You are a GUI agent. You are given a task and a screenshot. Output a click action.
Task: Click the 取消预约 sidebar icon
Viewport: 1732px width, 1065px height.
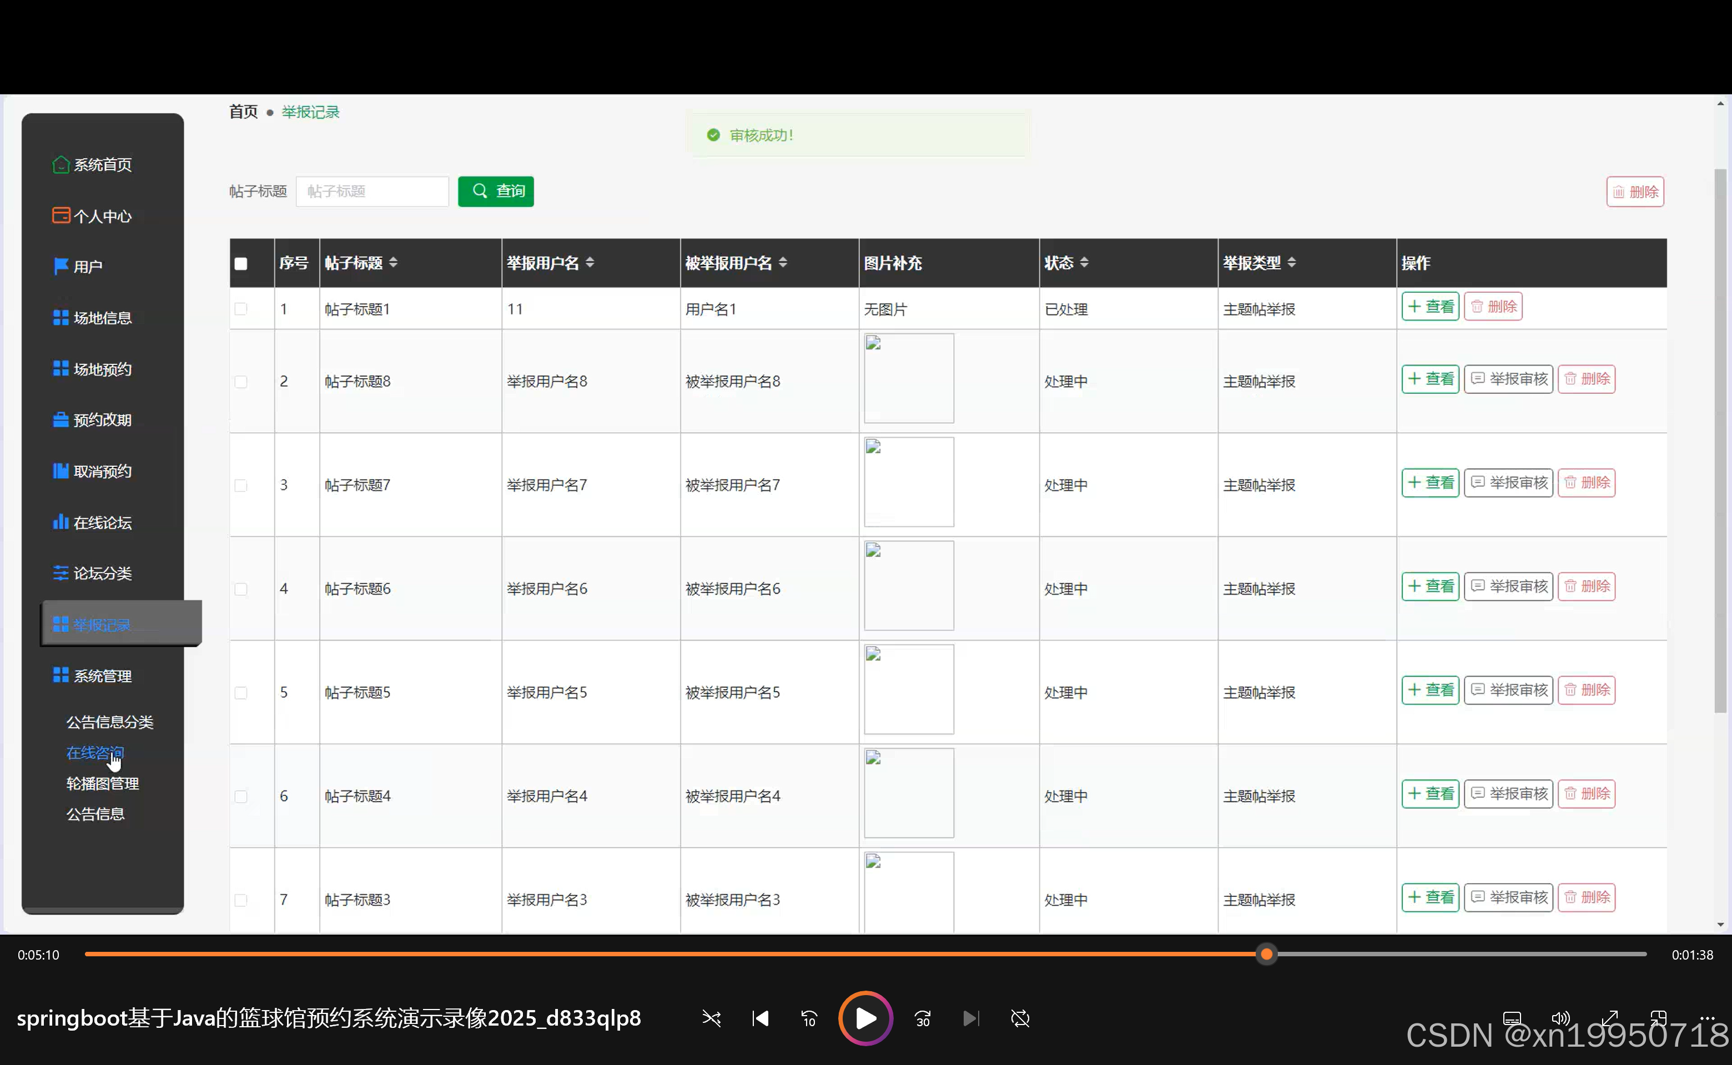click(61, 470)
